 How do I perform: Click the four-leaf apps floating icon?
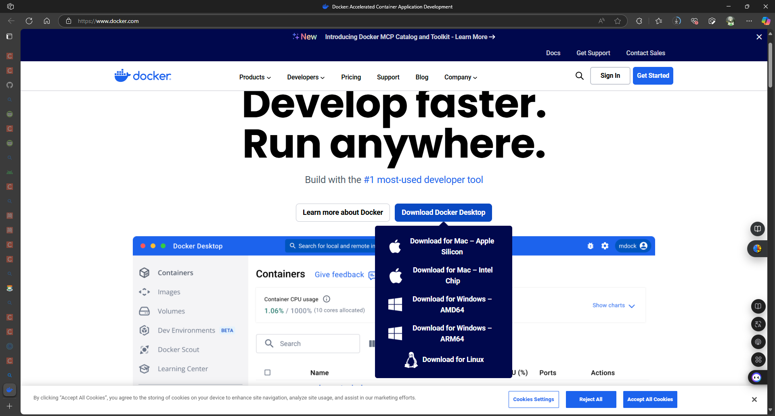click(x=758, y=360)
